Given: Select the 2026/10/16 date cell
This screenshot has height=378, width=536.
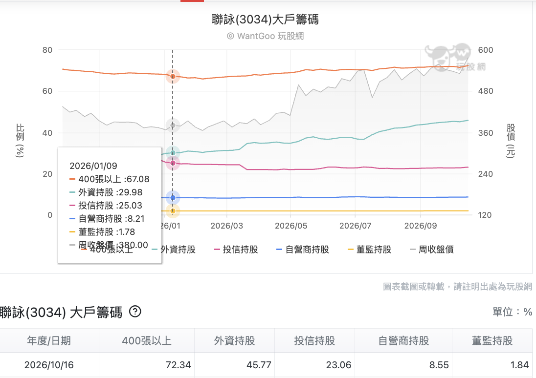Looking at the screenshot, I should point(49,365).
